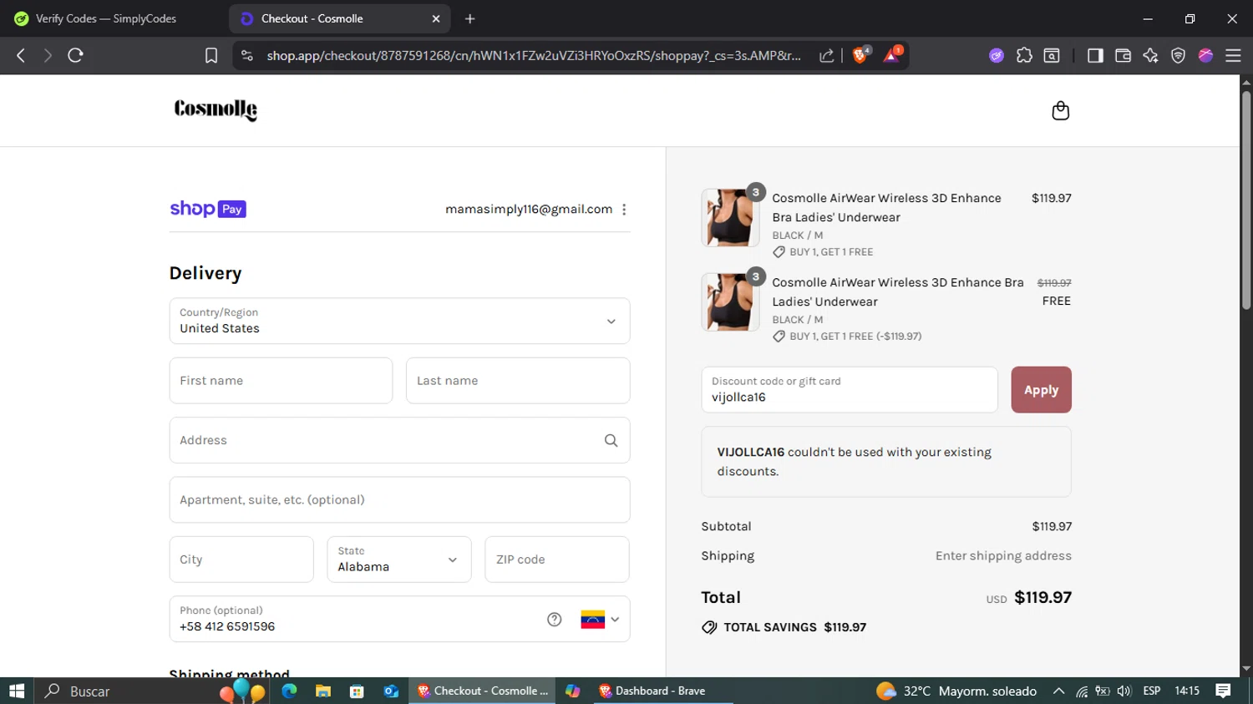Viewport: 1253px width, 704px height.
Task: Select the Checkout - Cosmolle browser tab
Action: (338, 18)
